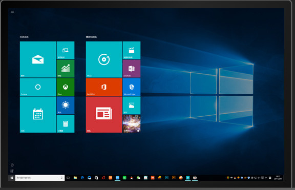Open the Mail tile
This screenshot has width=295, height=190.
[x=38, y=59]
